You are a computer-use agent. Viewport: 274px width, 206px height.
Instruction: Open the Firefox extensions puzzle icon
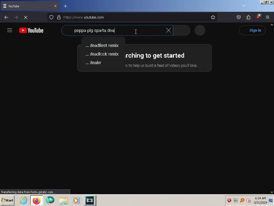pyautogui.click(x=248, y=17)
